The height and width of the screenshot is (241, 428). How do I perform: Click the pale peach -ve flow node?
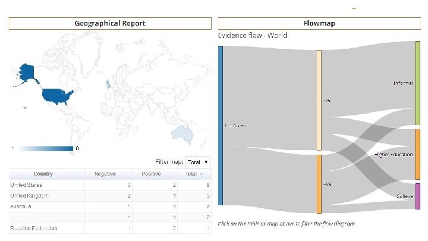point(319,100)
